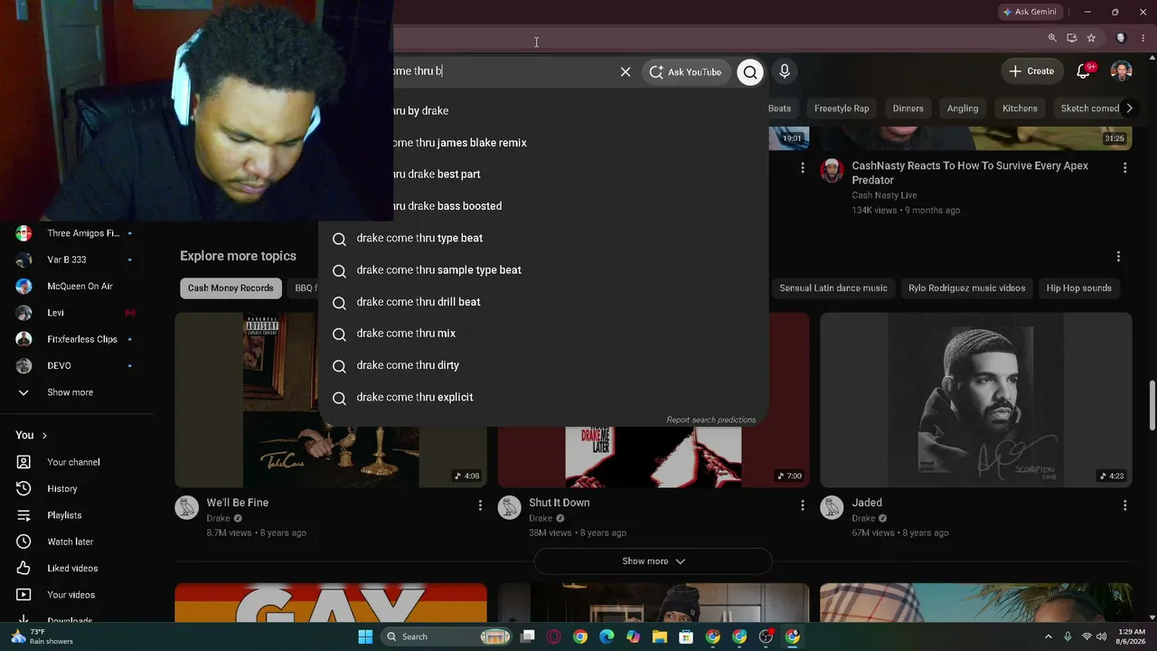Image resolution: width=1157 pixels, height=651 pixels.
Task: Open Chrome three-dot menu
Action: (x=1143, y=38)
